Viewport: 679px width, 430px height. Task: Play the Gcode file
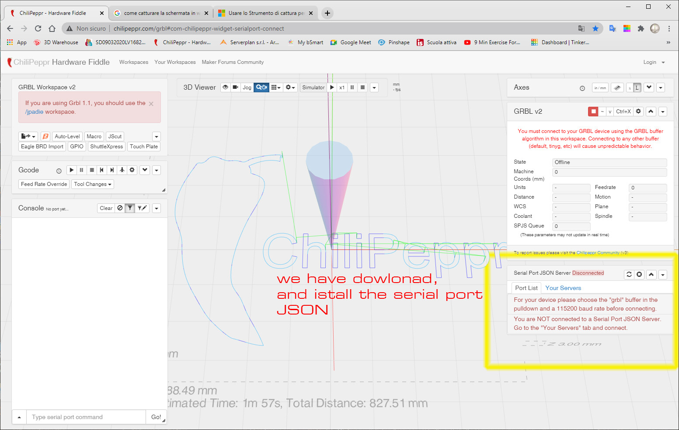click(72, 170)
